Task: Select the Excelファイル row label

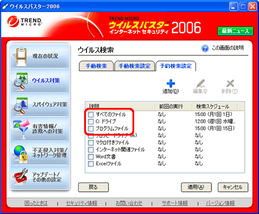Action: [108, 164]
